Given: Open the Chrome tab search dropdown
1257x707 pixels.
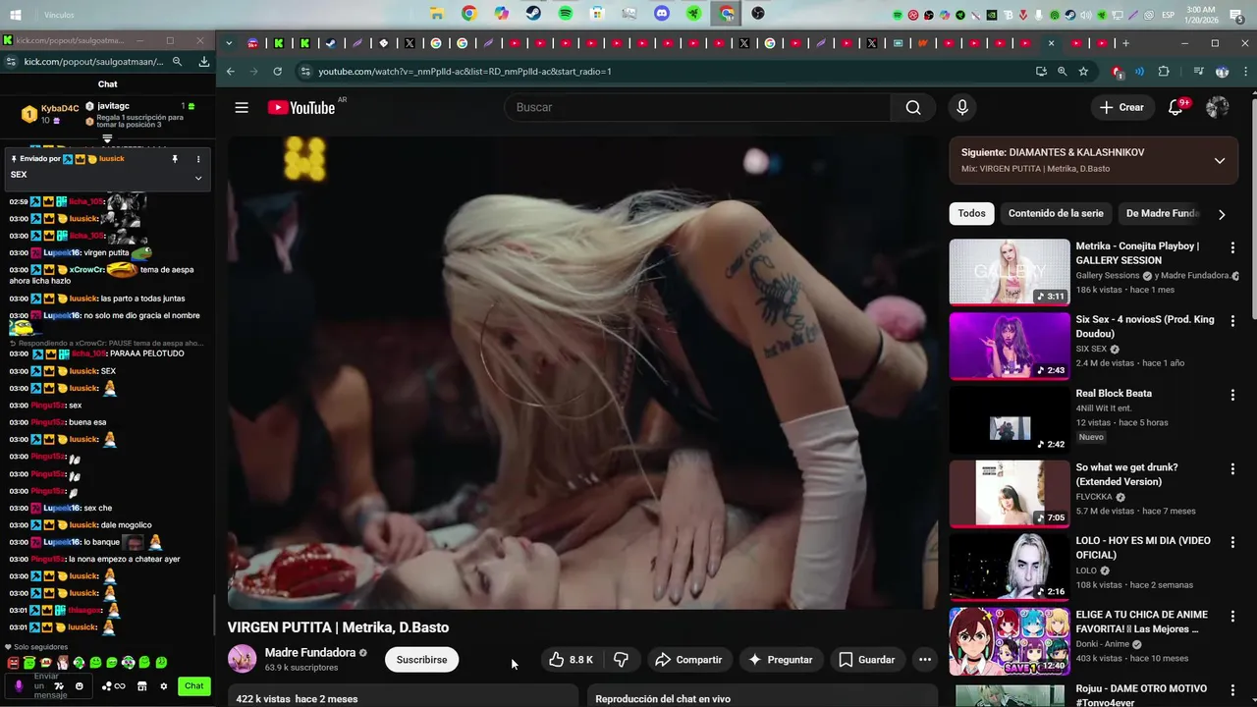Looking at the screenshot, I should [229, 43].
